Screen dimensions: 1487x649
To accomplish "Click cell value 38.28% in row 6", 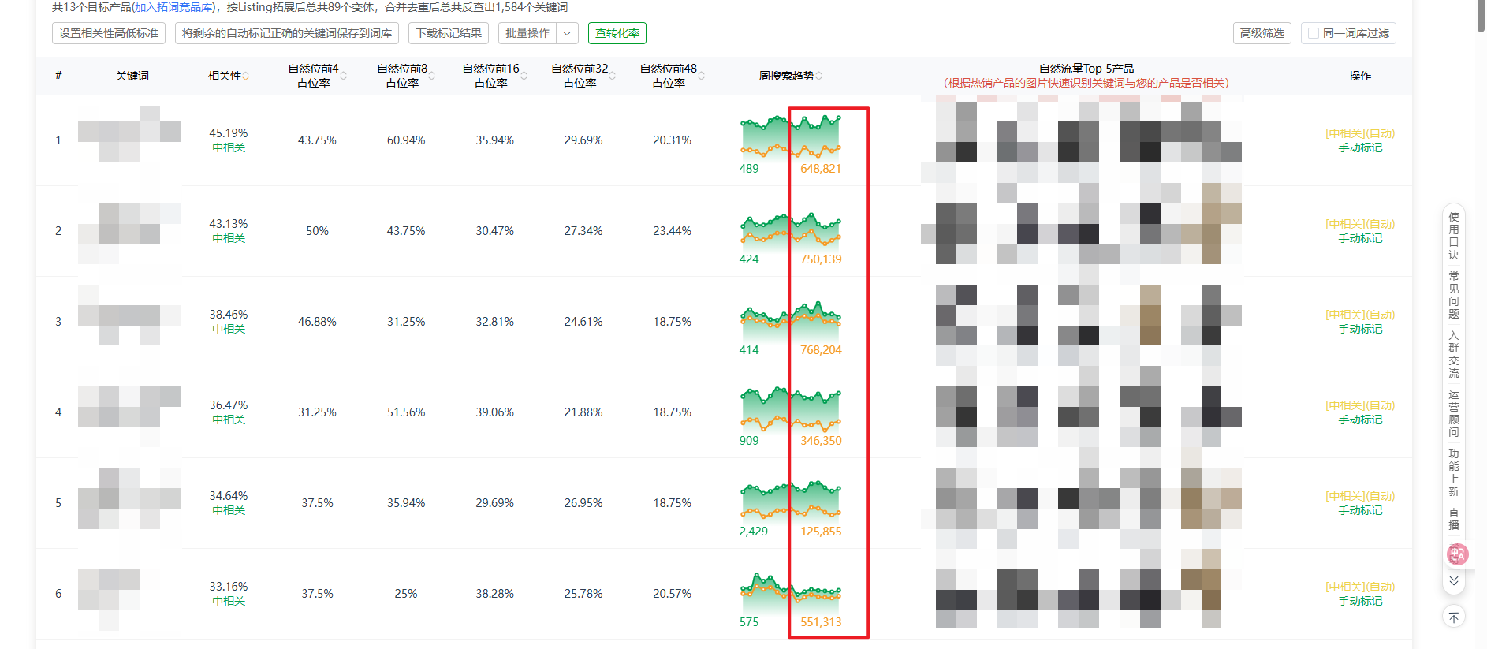I will [x=495, y=594].
